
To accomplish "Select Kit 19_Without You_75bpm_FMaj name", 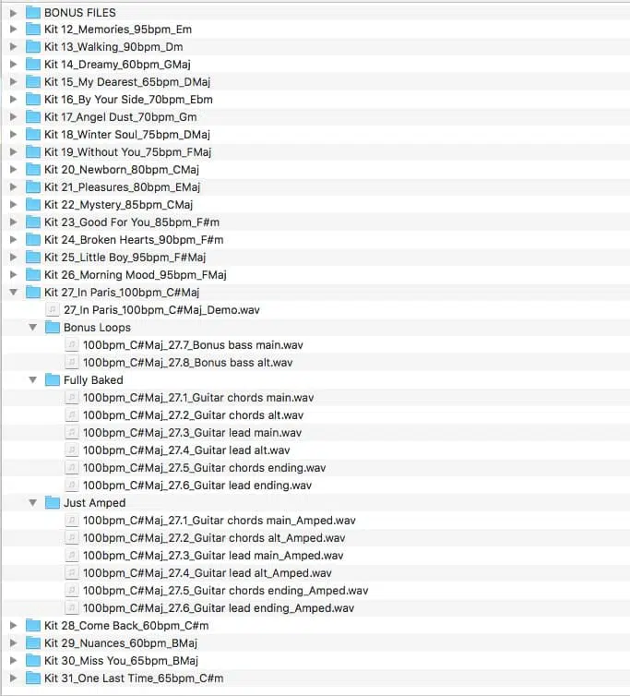I will pyautogui.click(x=128, y=152).
